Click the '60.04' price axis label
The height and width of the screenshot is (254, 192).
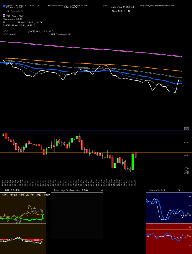[x=187, y=155]
